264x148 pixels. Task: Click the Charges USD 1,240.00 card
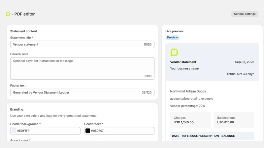click(x=190, y=120)
